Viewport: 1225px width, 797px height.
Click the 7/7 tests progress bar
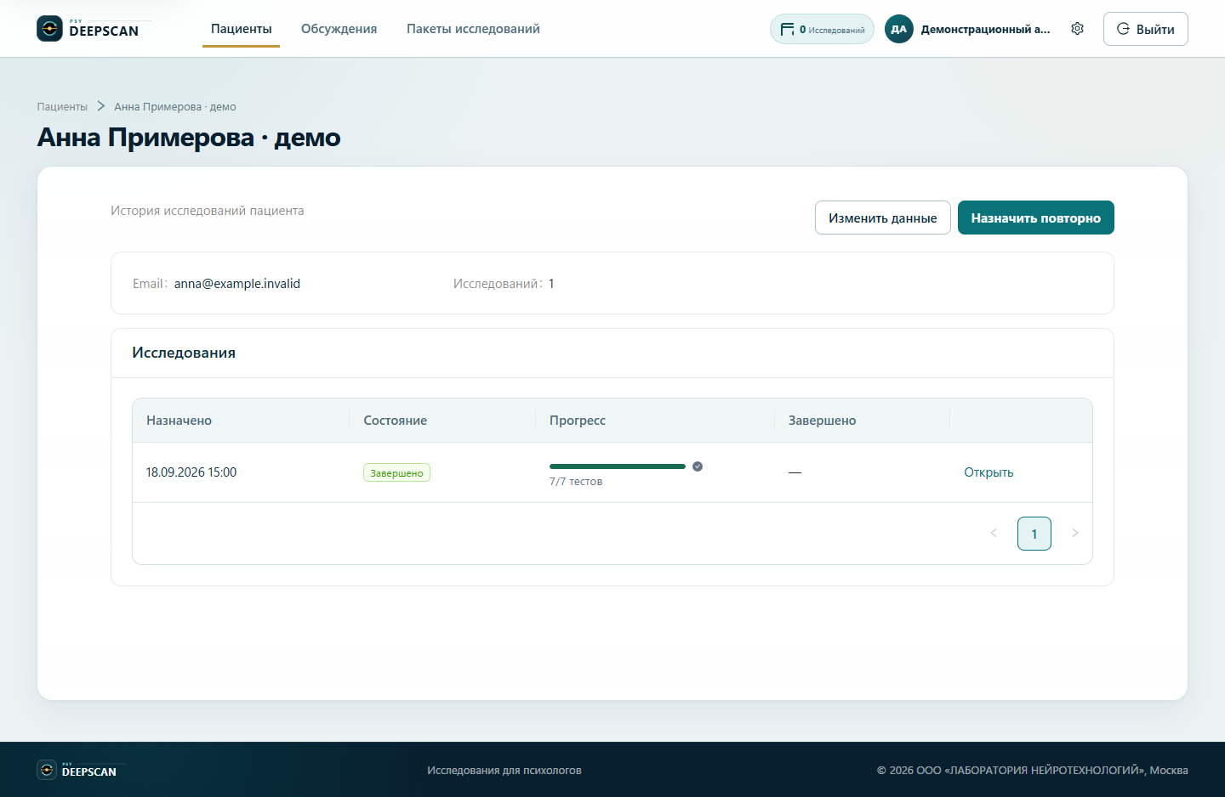618,466
